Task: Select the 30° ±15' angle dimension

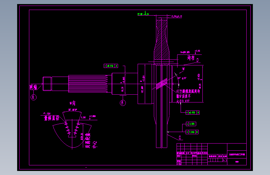Action: [x=182, y=78]
